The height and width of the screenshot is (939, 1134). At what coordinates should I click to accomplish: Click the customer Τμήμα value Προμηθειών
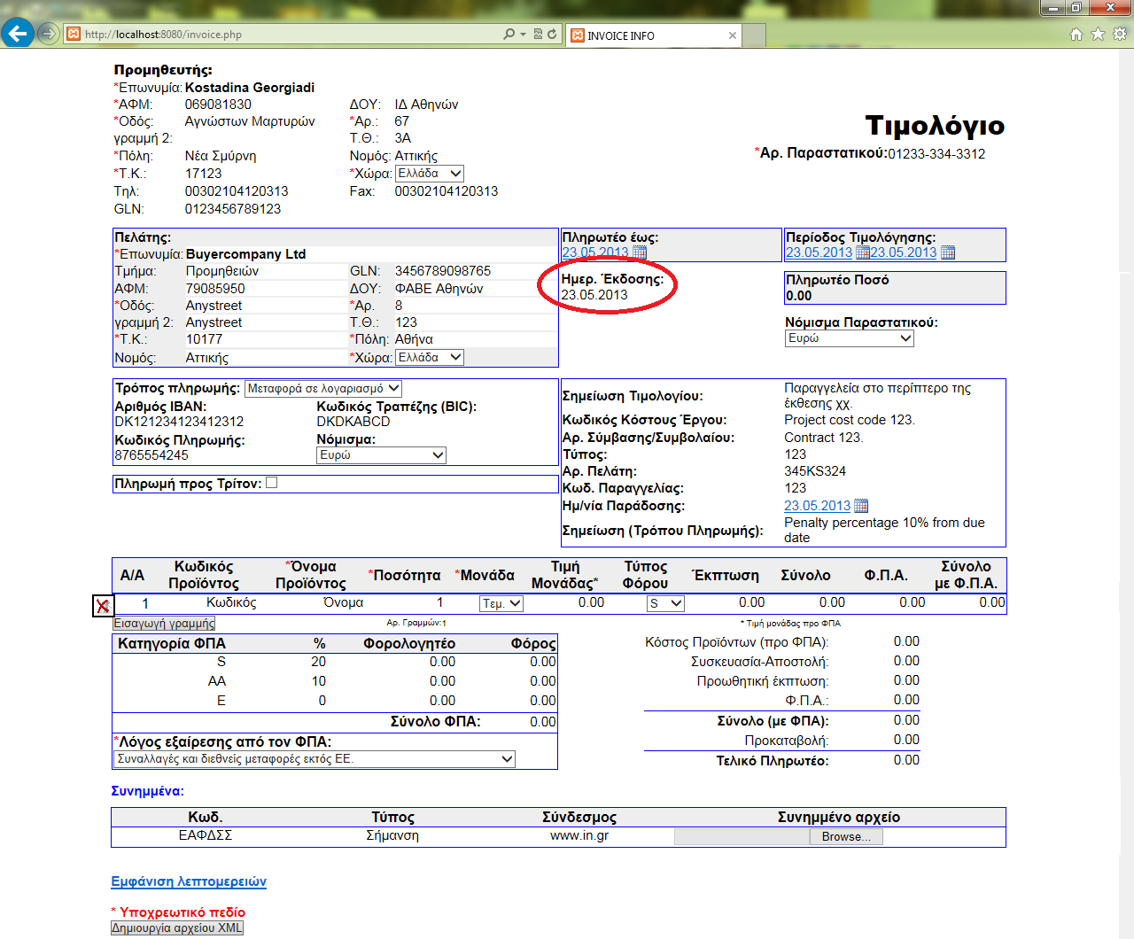point(222,271)
